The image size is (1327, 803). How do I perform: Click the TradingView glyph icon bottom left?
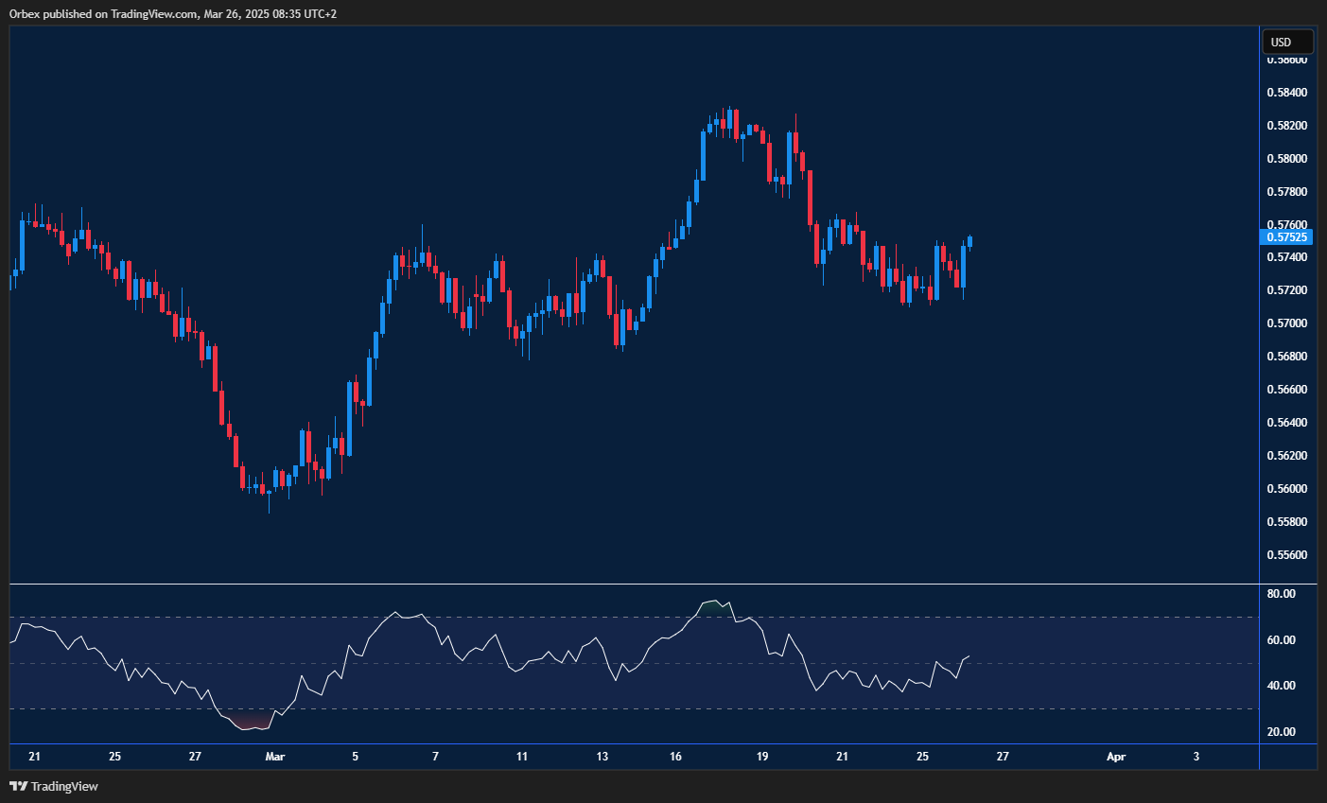click(x=17, y=786)
